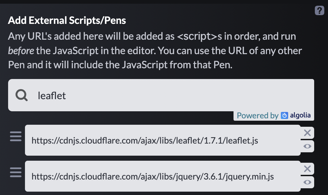Click the "<script>" text in the description
This screenshot has width=328, height=195.
tap(196, 36)
